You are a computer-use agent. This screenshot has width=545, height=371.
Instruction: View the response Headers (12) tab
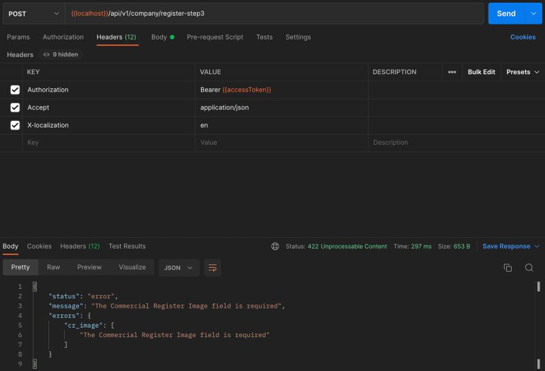[x=80, y=246]
